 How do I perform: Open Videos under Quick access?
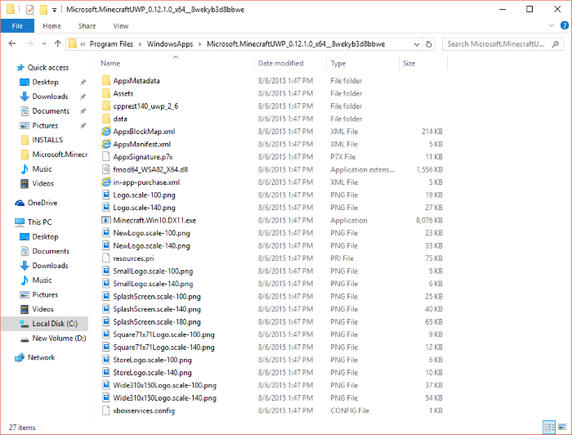tap(42, 183)
